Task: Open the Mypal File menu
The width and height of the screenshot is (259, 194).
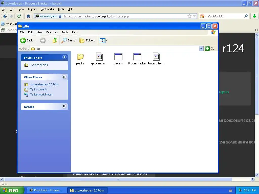Action: (4, 9)
